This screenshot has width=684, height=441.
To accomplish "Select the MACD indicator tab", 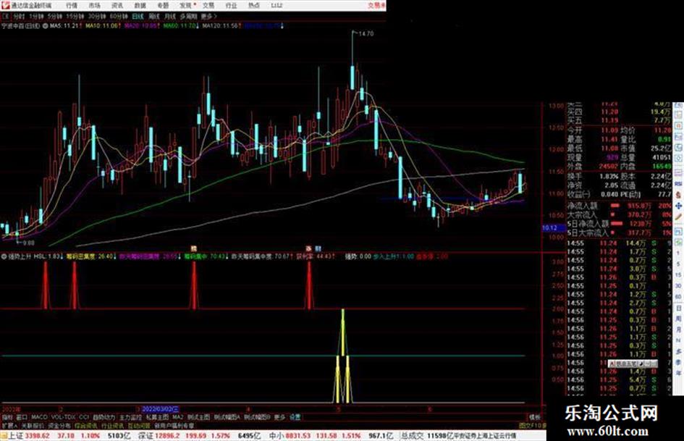I will point(39,417).
